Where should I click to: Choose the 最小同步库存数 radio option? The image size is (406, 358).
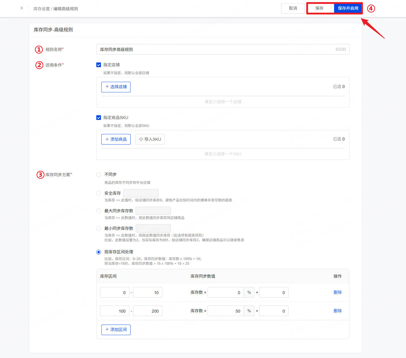(99, 229)
